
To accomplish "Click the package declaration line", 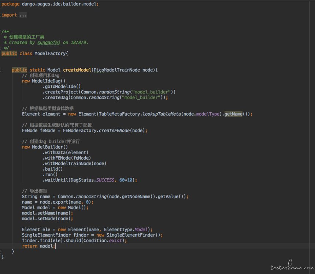I will (x=50, y=4).
